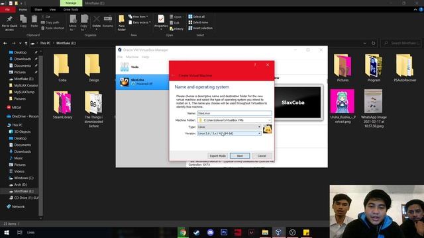Open the Easy access dropdown

(140, 22)
